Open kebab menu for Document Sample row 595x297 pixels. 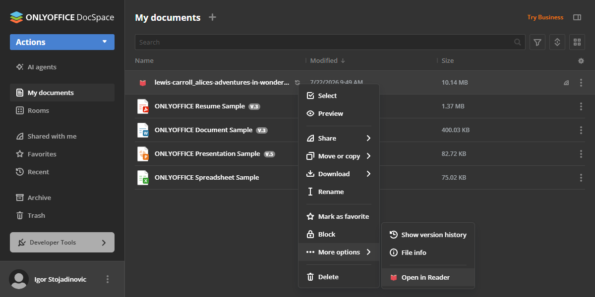581,130
